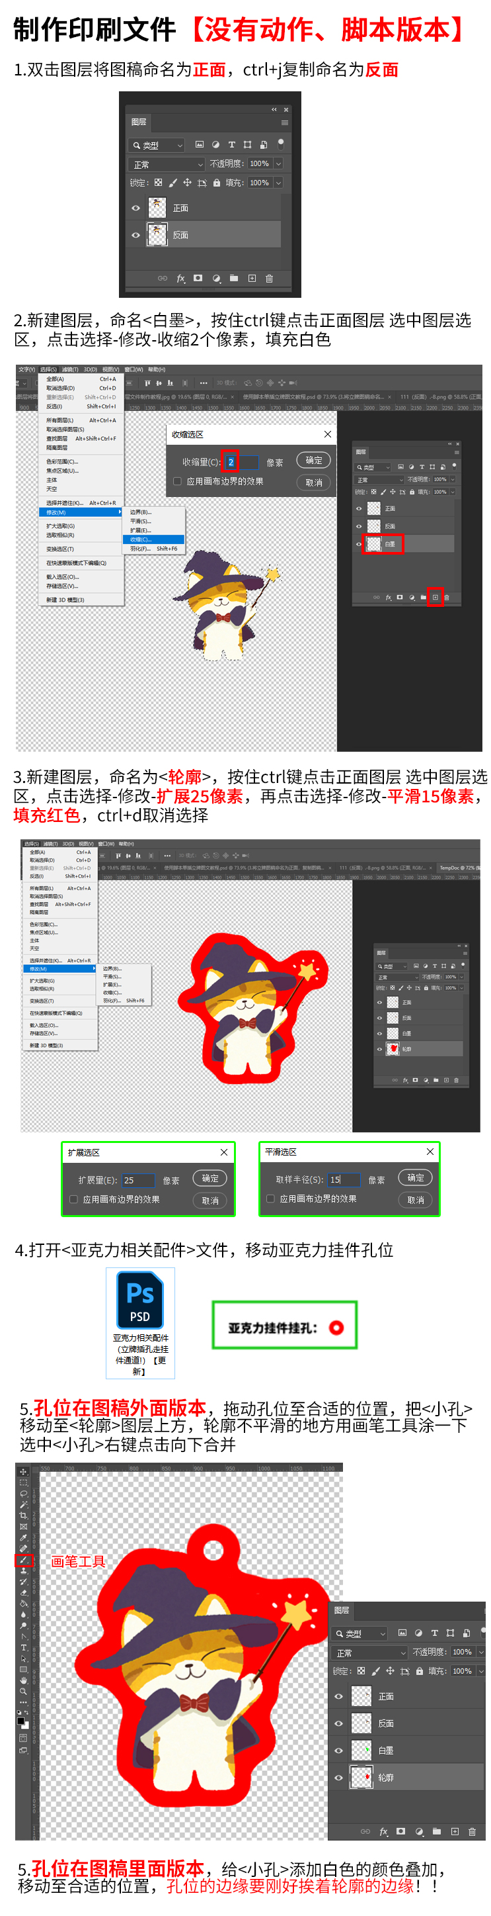Viewport: 491px width, 1916px height.
Task: Filter for type layers in the two-layer panel
Action: [x=232, y=145]
